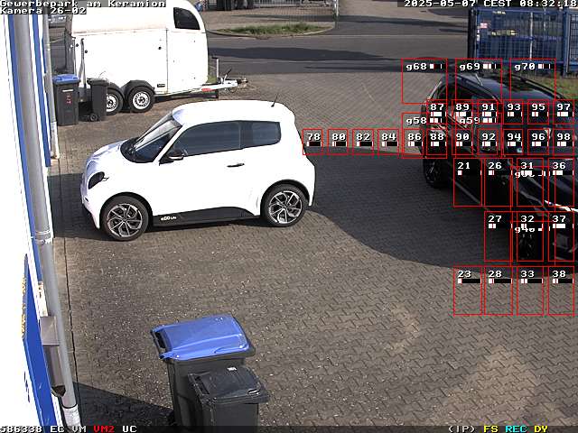
Task: Select zone group g70
Action: [x=533, y=81]
